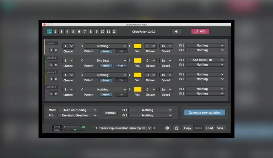Go to previous pattern in Melody 1 row

pyautogui.click(x=82, y=60)
